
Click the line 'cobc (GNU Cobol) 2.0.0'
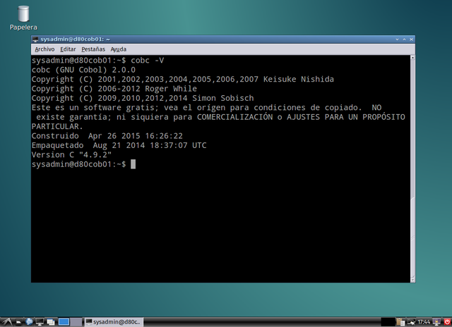[83, 70]
